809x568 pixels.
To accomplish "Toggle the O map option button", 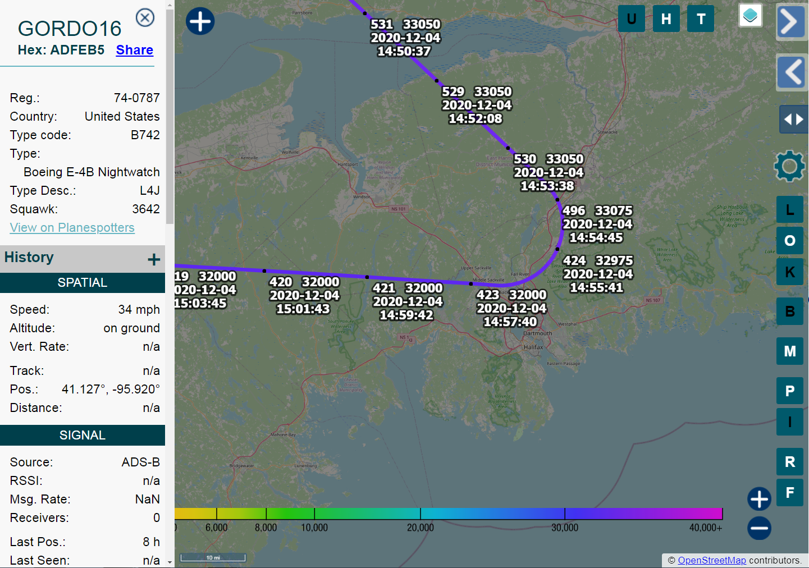I will coord(790,241).
